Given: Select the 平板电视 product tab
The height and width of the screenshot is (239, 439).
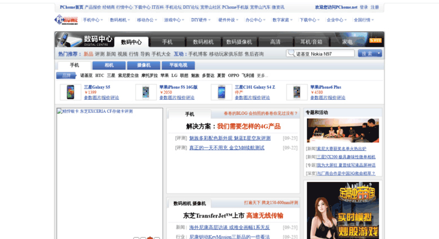Looking at the screenshot, I should (x=179, y=65).
